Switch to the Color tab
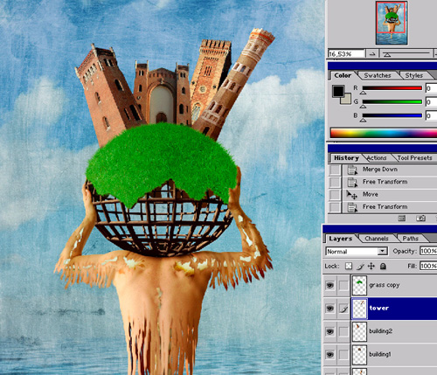The height and width of the screenshot is (375, 437). [343, 75]
